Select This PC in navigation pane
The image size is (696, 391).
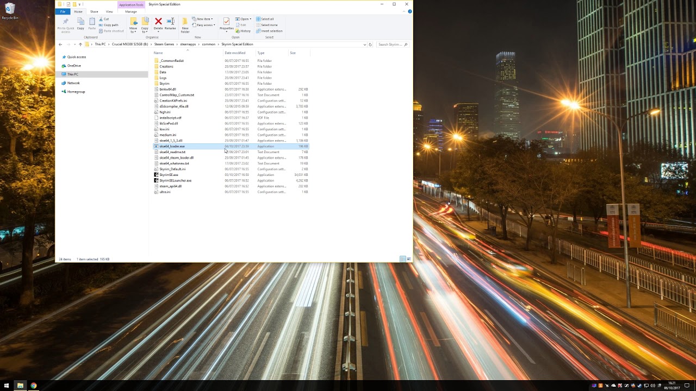pyautogui.click(x=73, y=74)
